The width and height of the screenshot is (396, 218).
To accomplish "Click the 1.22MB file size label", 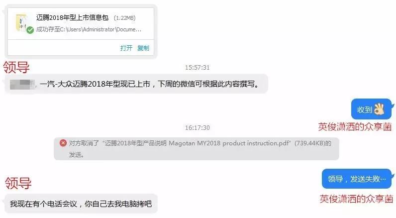I will pos(125,18).
